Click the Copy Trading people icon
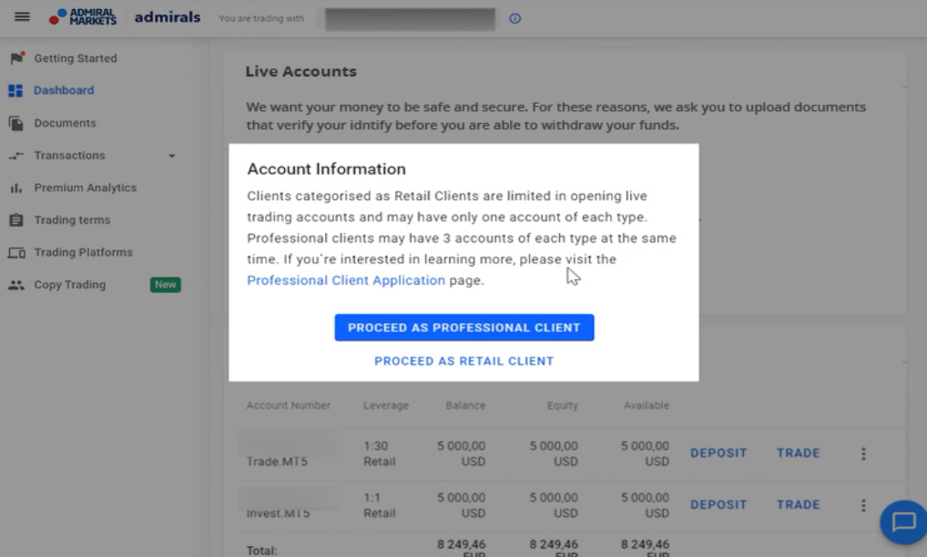Viewport: 927px width, 557px height. [16, 285]
